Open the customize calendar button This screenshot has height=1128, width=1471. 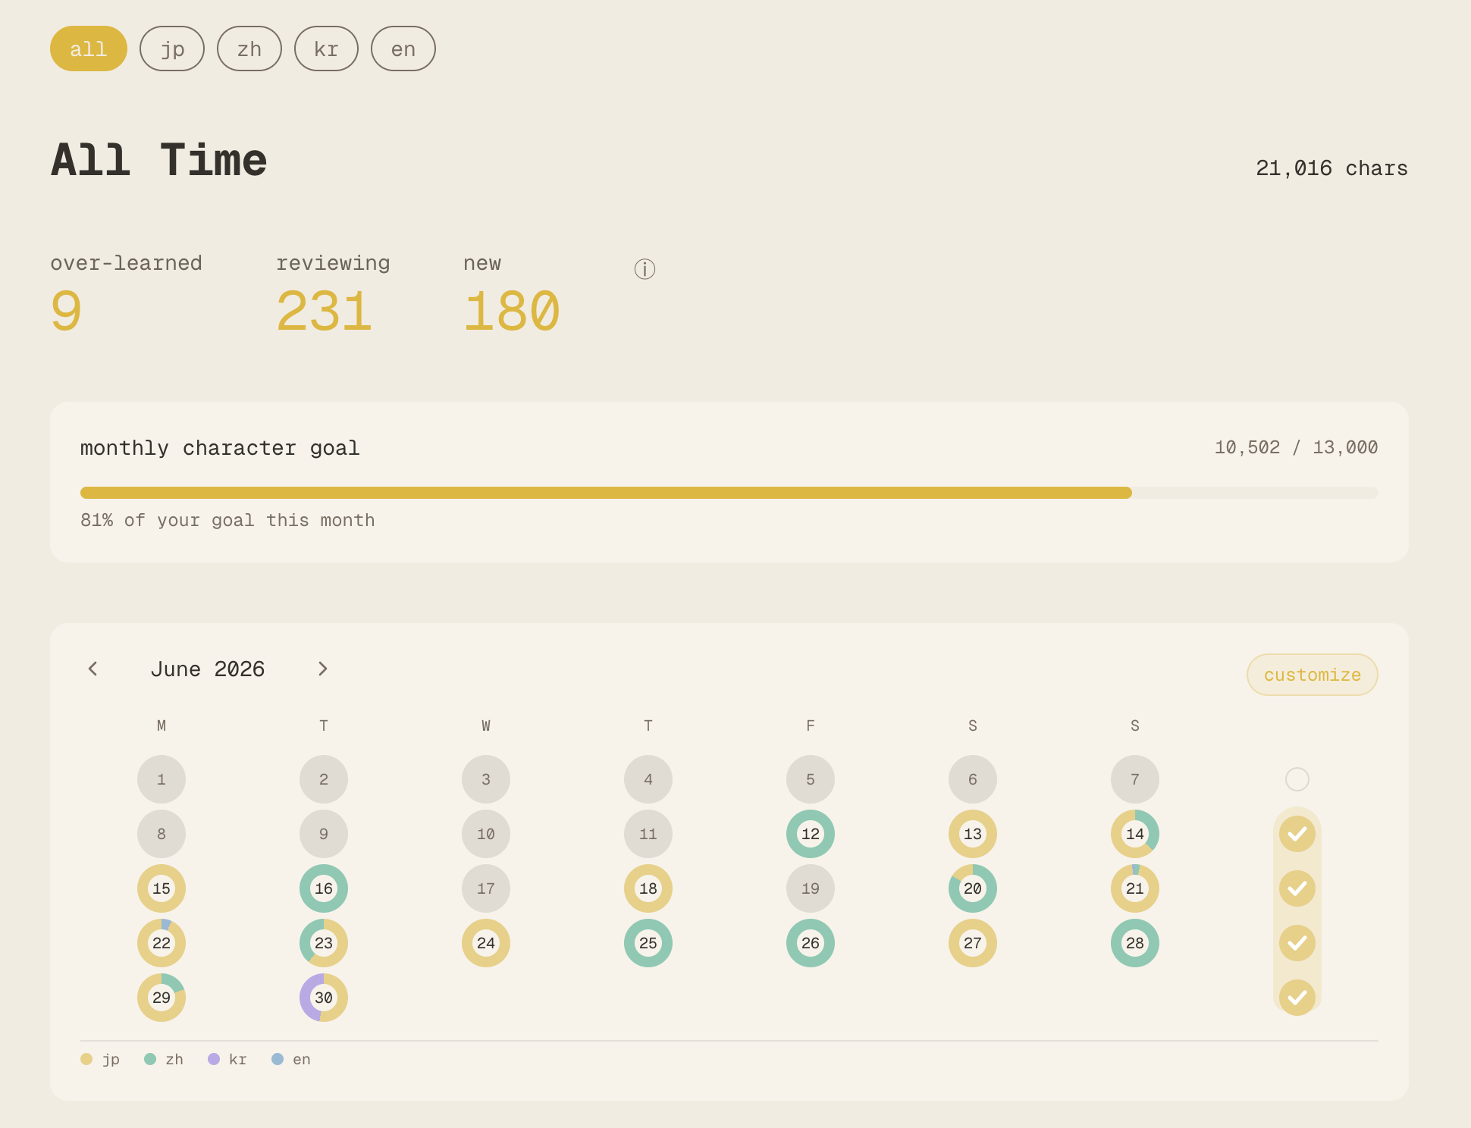pos(1313,675)
